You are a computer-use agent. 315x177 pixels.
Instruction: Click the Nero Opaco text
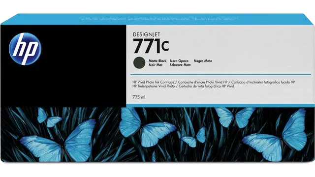coord(179,60)
